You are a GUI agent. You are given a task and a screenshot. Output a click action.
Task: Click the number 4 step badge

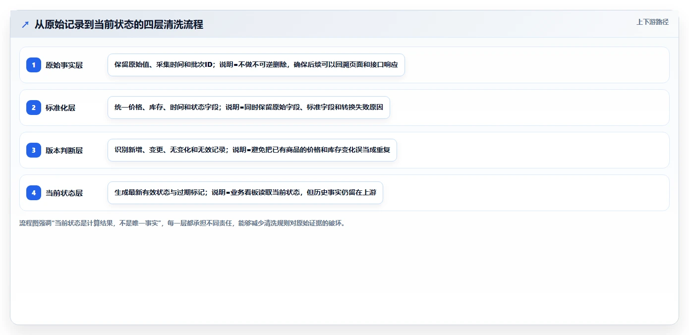point(34,193)
